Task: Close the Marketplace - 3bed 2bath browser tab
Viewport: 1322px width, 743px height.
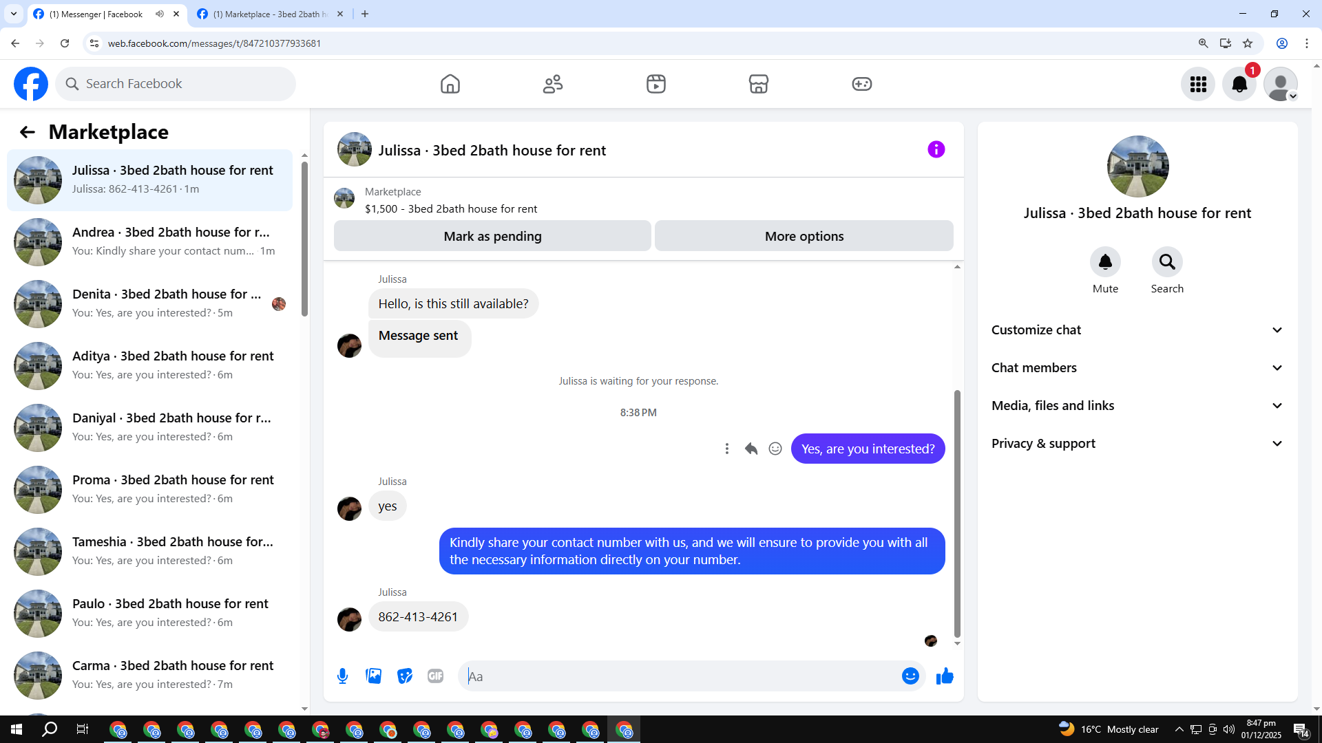Action: (340, 14)
